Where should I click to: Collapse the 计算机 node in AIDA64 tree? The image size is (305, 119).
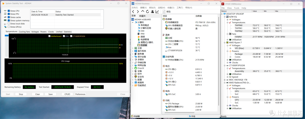point(133,22)
